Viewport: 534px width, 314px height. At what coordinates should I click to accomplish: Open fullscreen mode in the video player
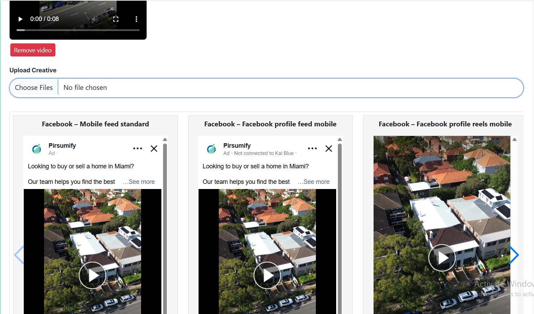pyautogui.click(x=116, y=19)
